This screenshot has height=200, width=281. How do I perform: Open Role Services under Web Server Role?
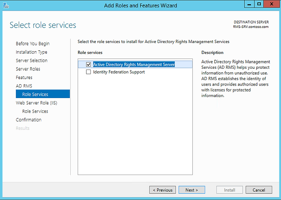click(35, 111)
